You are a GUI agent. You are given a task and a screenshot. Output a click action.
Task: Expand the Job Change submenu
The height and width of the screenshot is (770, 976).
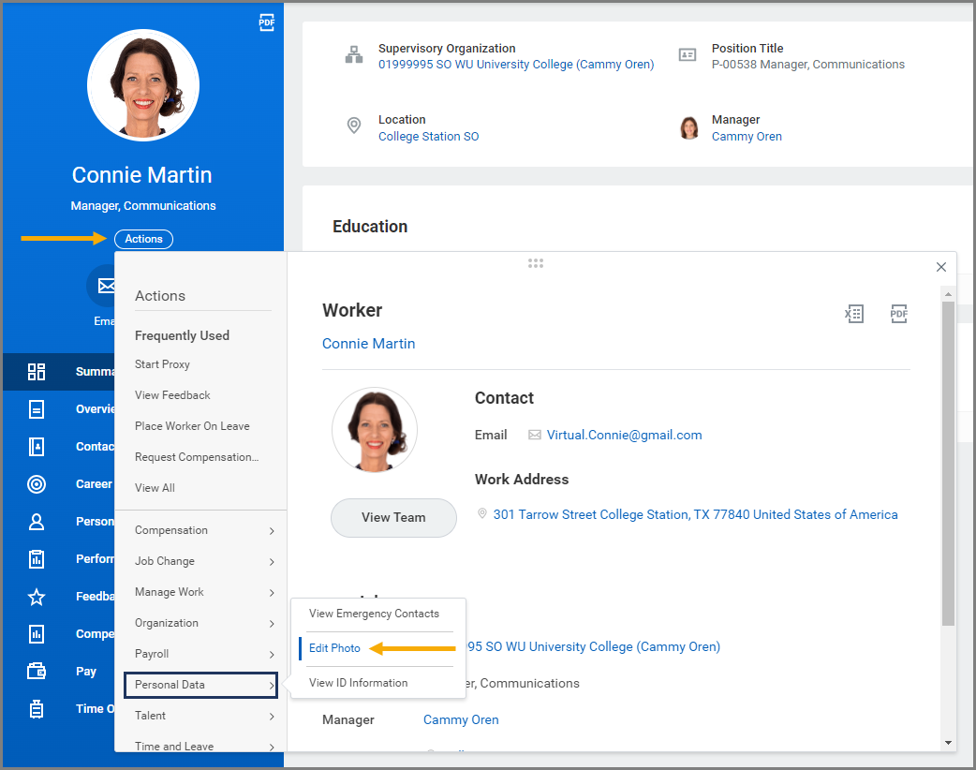pos(272,562)
